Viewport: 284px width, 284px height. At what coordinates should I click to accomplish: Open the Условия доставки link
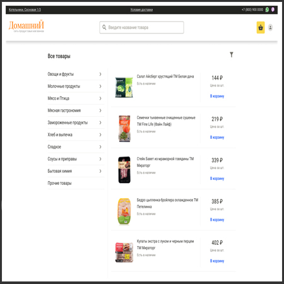pyautogui.click(x=141, y=9)
